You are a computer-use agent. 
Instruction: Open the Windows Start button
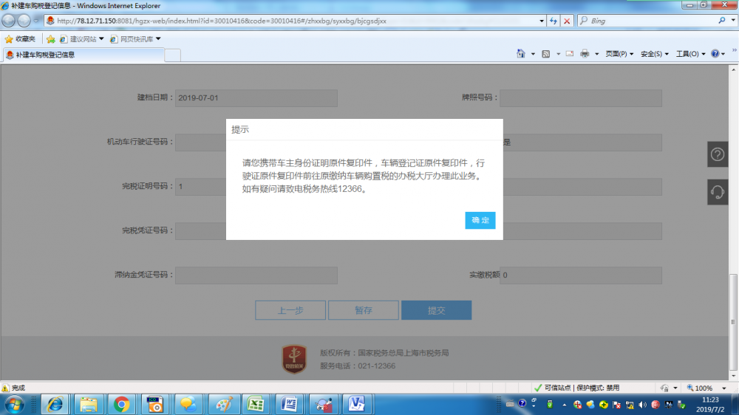click(15, 405)
